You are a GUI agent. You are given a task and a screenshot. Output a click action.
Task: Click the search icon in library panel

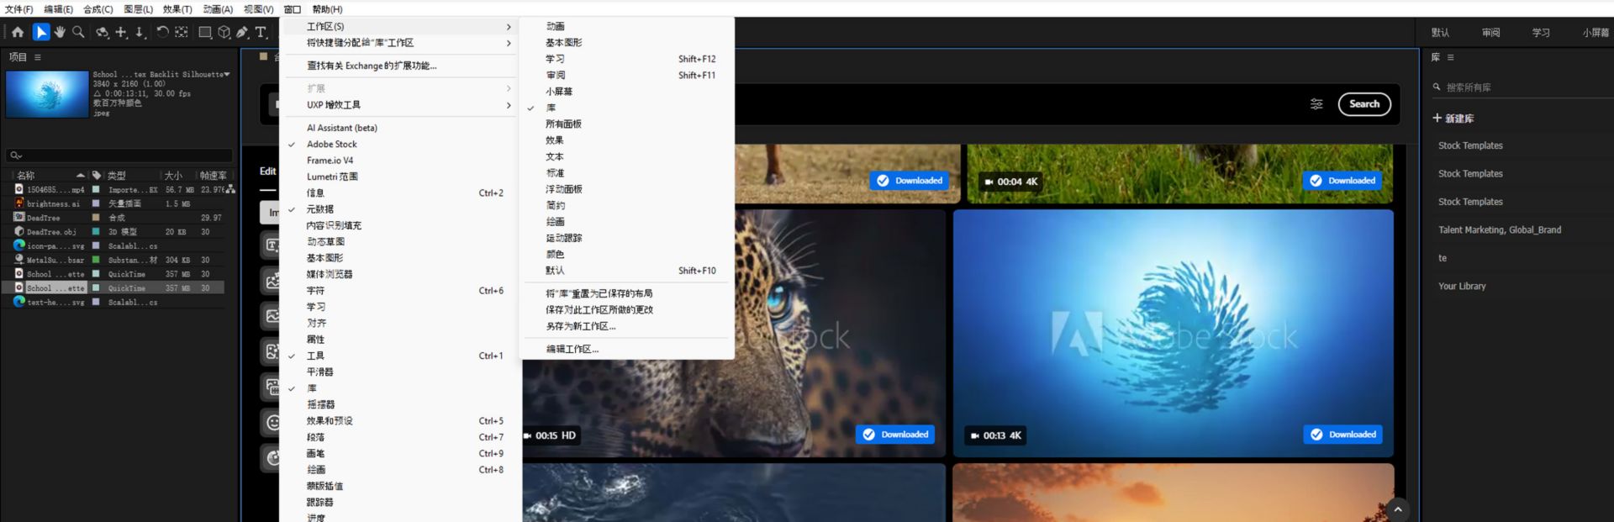[x=1437, y=87]
